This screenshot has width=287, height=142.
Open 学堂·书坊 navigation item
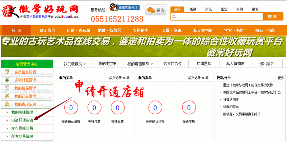tap(234, 31)
